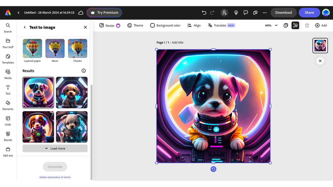Open the Elements panel in the sidebar
Image resolution: width=333 pixels, height=187 pixels.
click(x=7, y=105)
